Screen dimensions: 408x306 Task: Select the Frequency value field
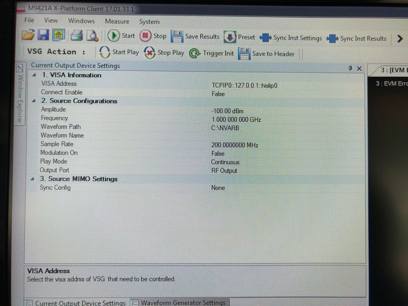pos(236,120)
